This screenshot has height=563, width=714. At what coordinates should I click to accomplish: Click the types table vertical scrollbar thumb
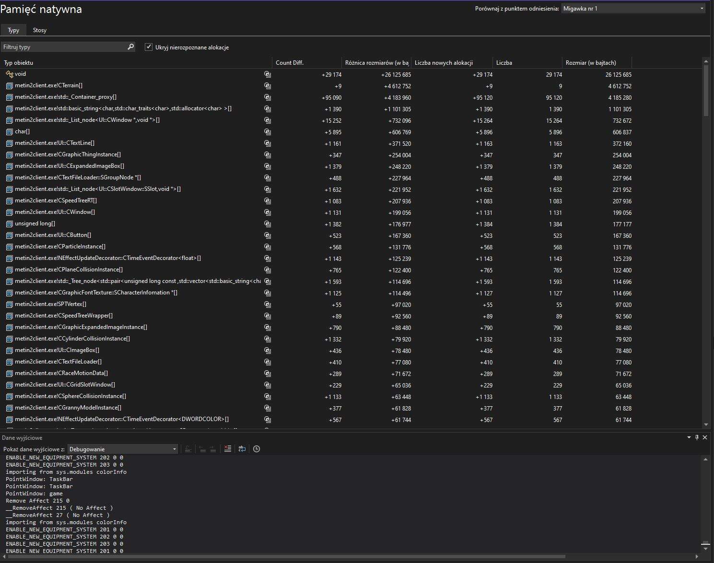706,91
